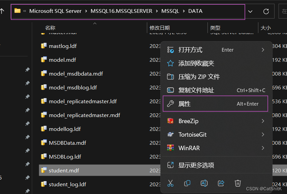Expand the 打开方式 submenu arrow

pos(263,50)
